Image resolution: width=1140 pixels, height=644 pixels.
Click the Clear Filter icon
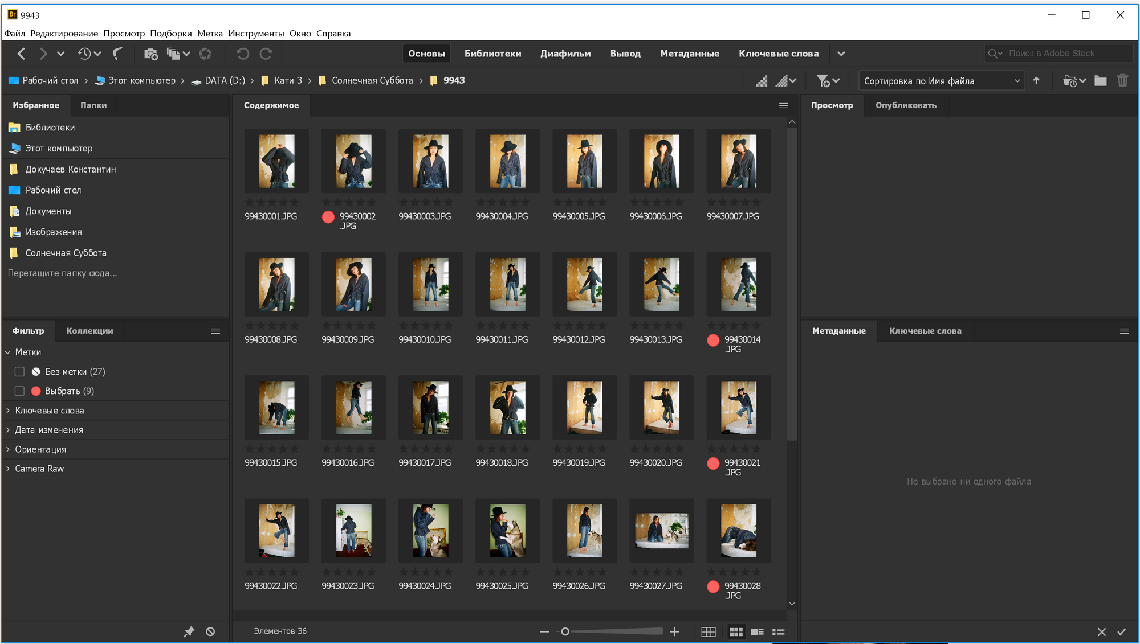click(x=210, y=631)
